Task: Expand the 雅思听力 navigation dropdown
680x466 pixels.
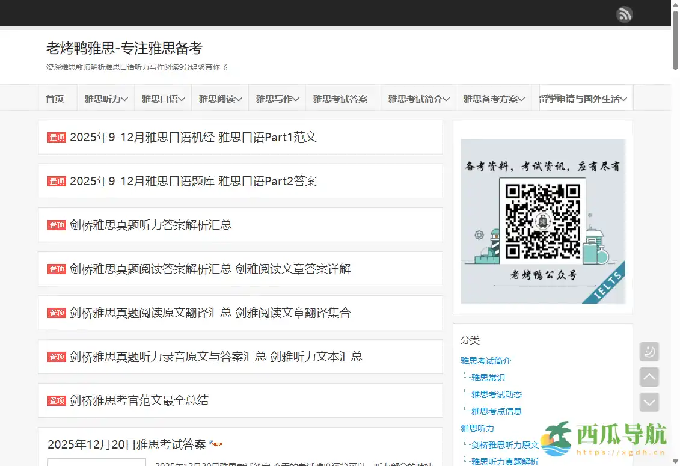Action: [x=105, y=97]
